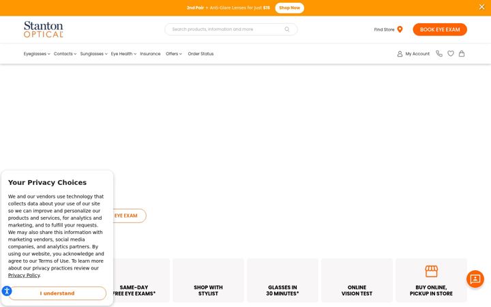Focus the product search field
The image size is (491, 307).
pyautogui.click(x=230, y=29)
